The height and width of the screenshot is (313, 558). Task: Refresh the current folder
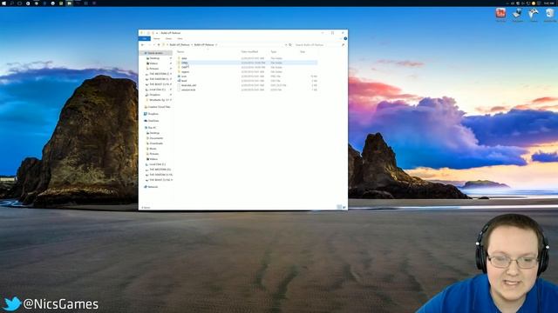tap(290, 44)
